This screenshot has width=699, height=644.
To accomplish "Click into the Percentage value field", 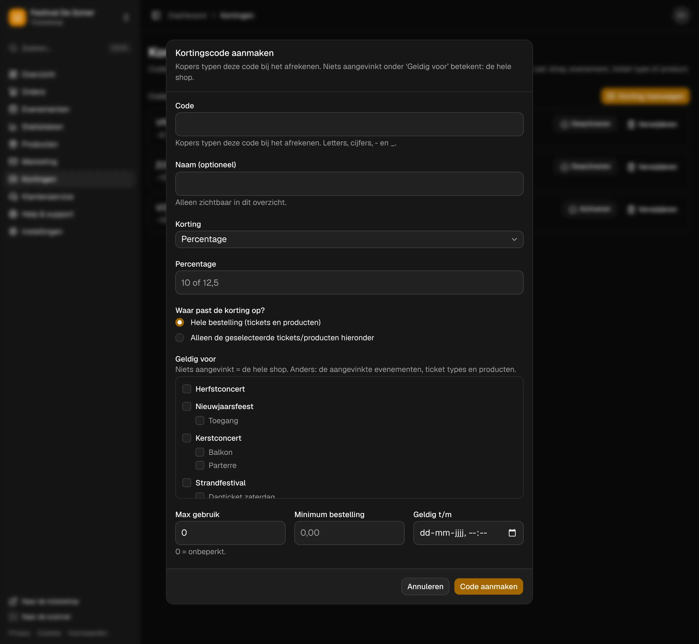I will [349, 283].
